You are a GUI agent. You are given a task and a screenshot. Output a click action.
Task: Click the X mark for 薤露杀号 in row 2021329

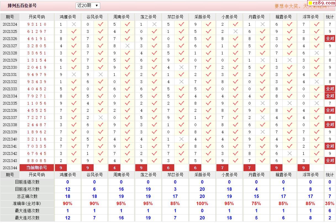tap(290, 60)
